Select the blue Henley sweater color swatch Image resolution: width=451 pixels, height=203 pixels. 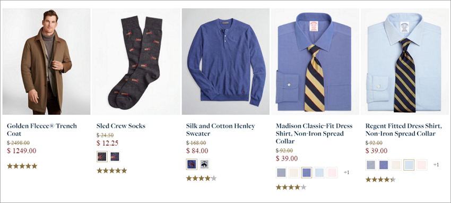[x=192, y=164]
